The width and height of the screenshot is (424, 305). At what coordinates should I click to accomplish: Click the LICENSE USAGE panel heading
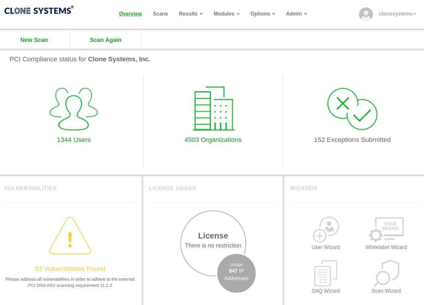(x=173, y=188)
